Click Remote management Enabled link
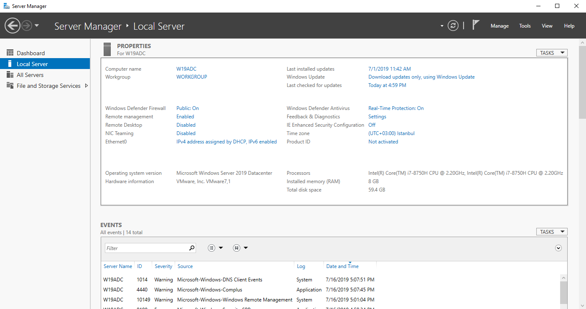This screenshot has height=309, width=586. click(185, 117)
